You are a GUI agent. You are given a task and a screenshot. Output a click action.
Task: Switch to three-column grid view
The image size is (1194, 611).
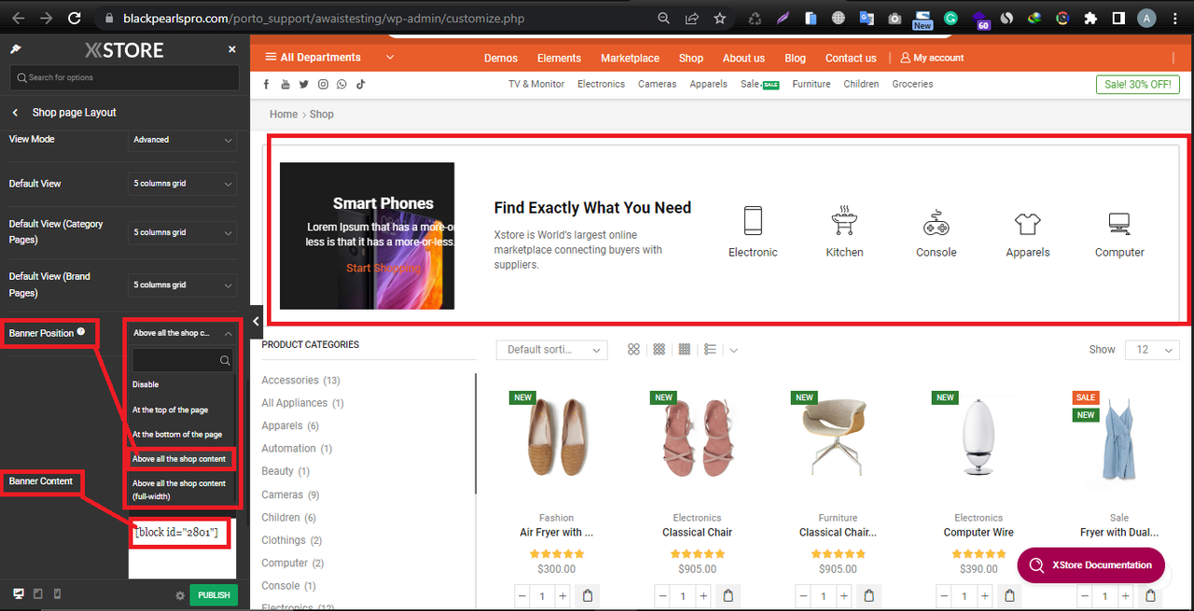pyautogui.click(x=659, y=349)
